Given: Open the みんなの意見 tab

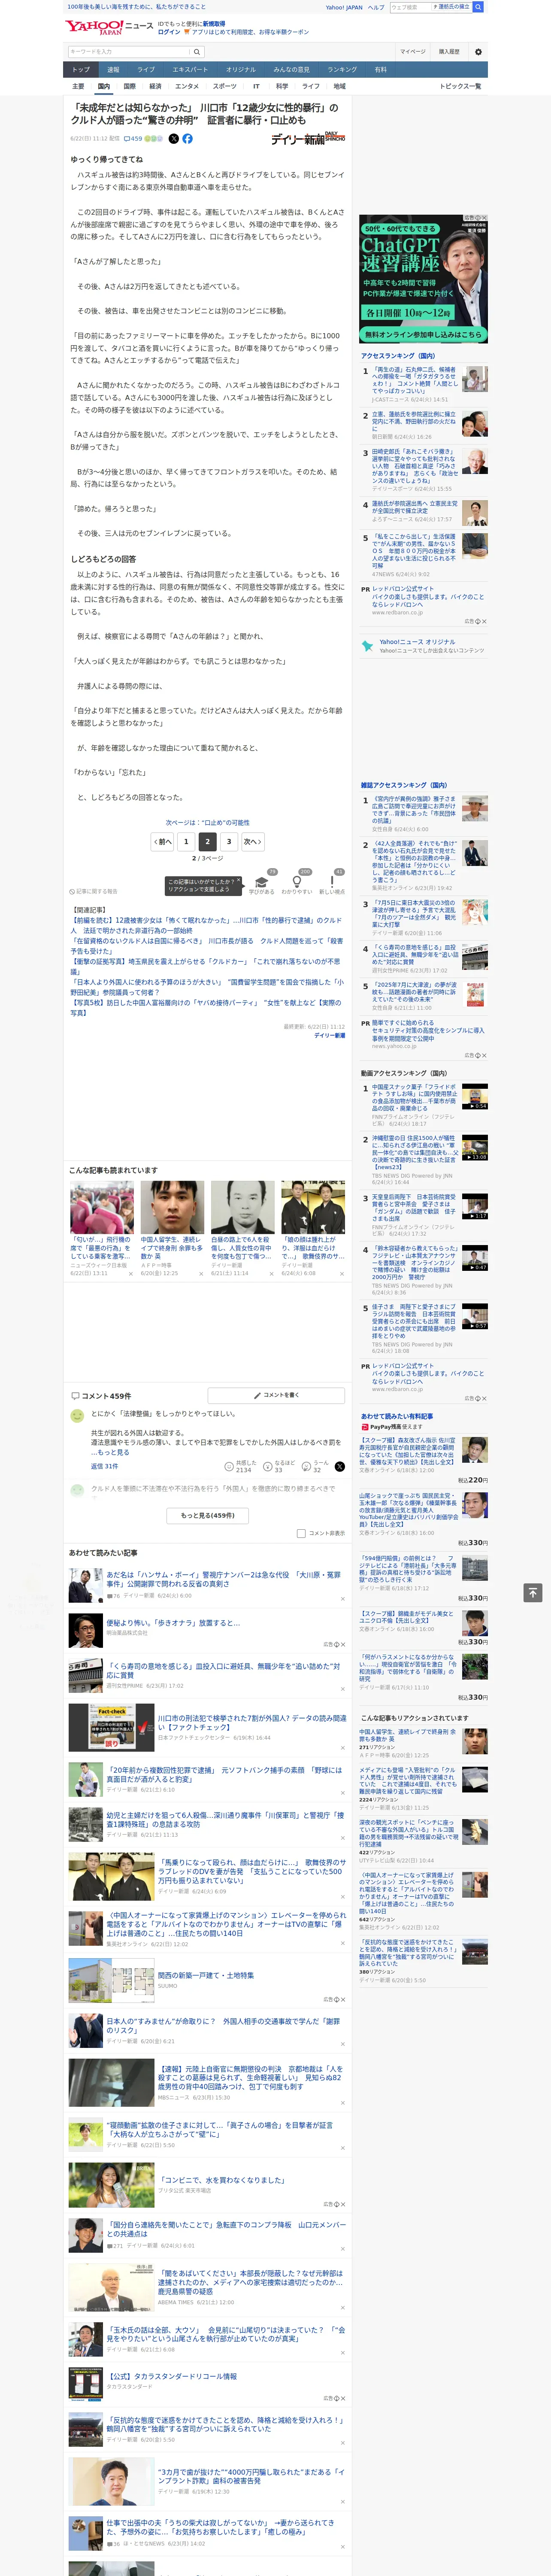Looking at the screenshot, I should point(291,70).
